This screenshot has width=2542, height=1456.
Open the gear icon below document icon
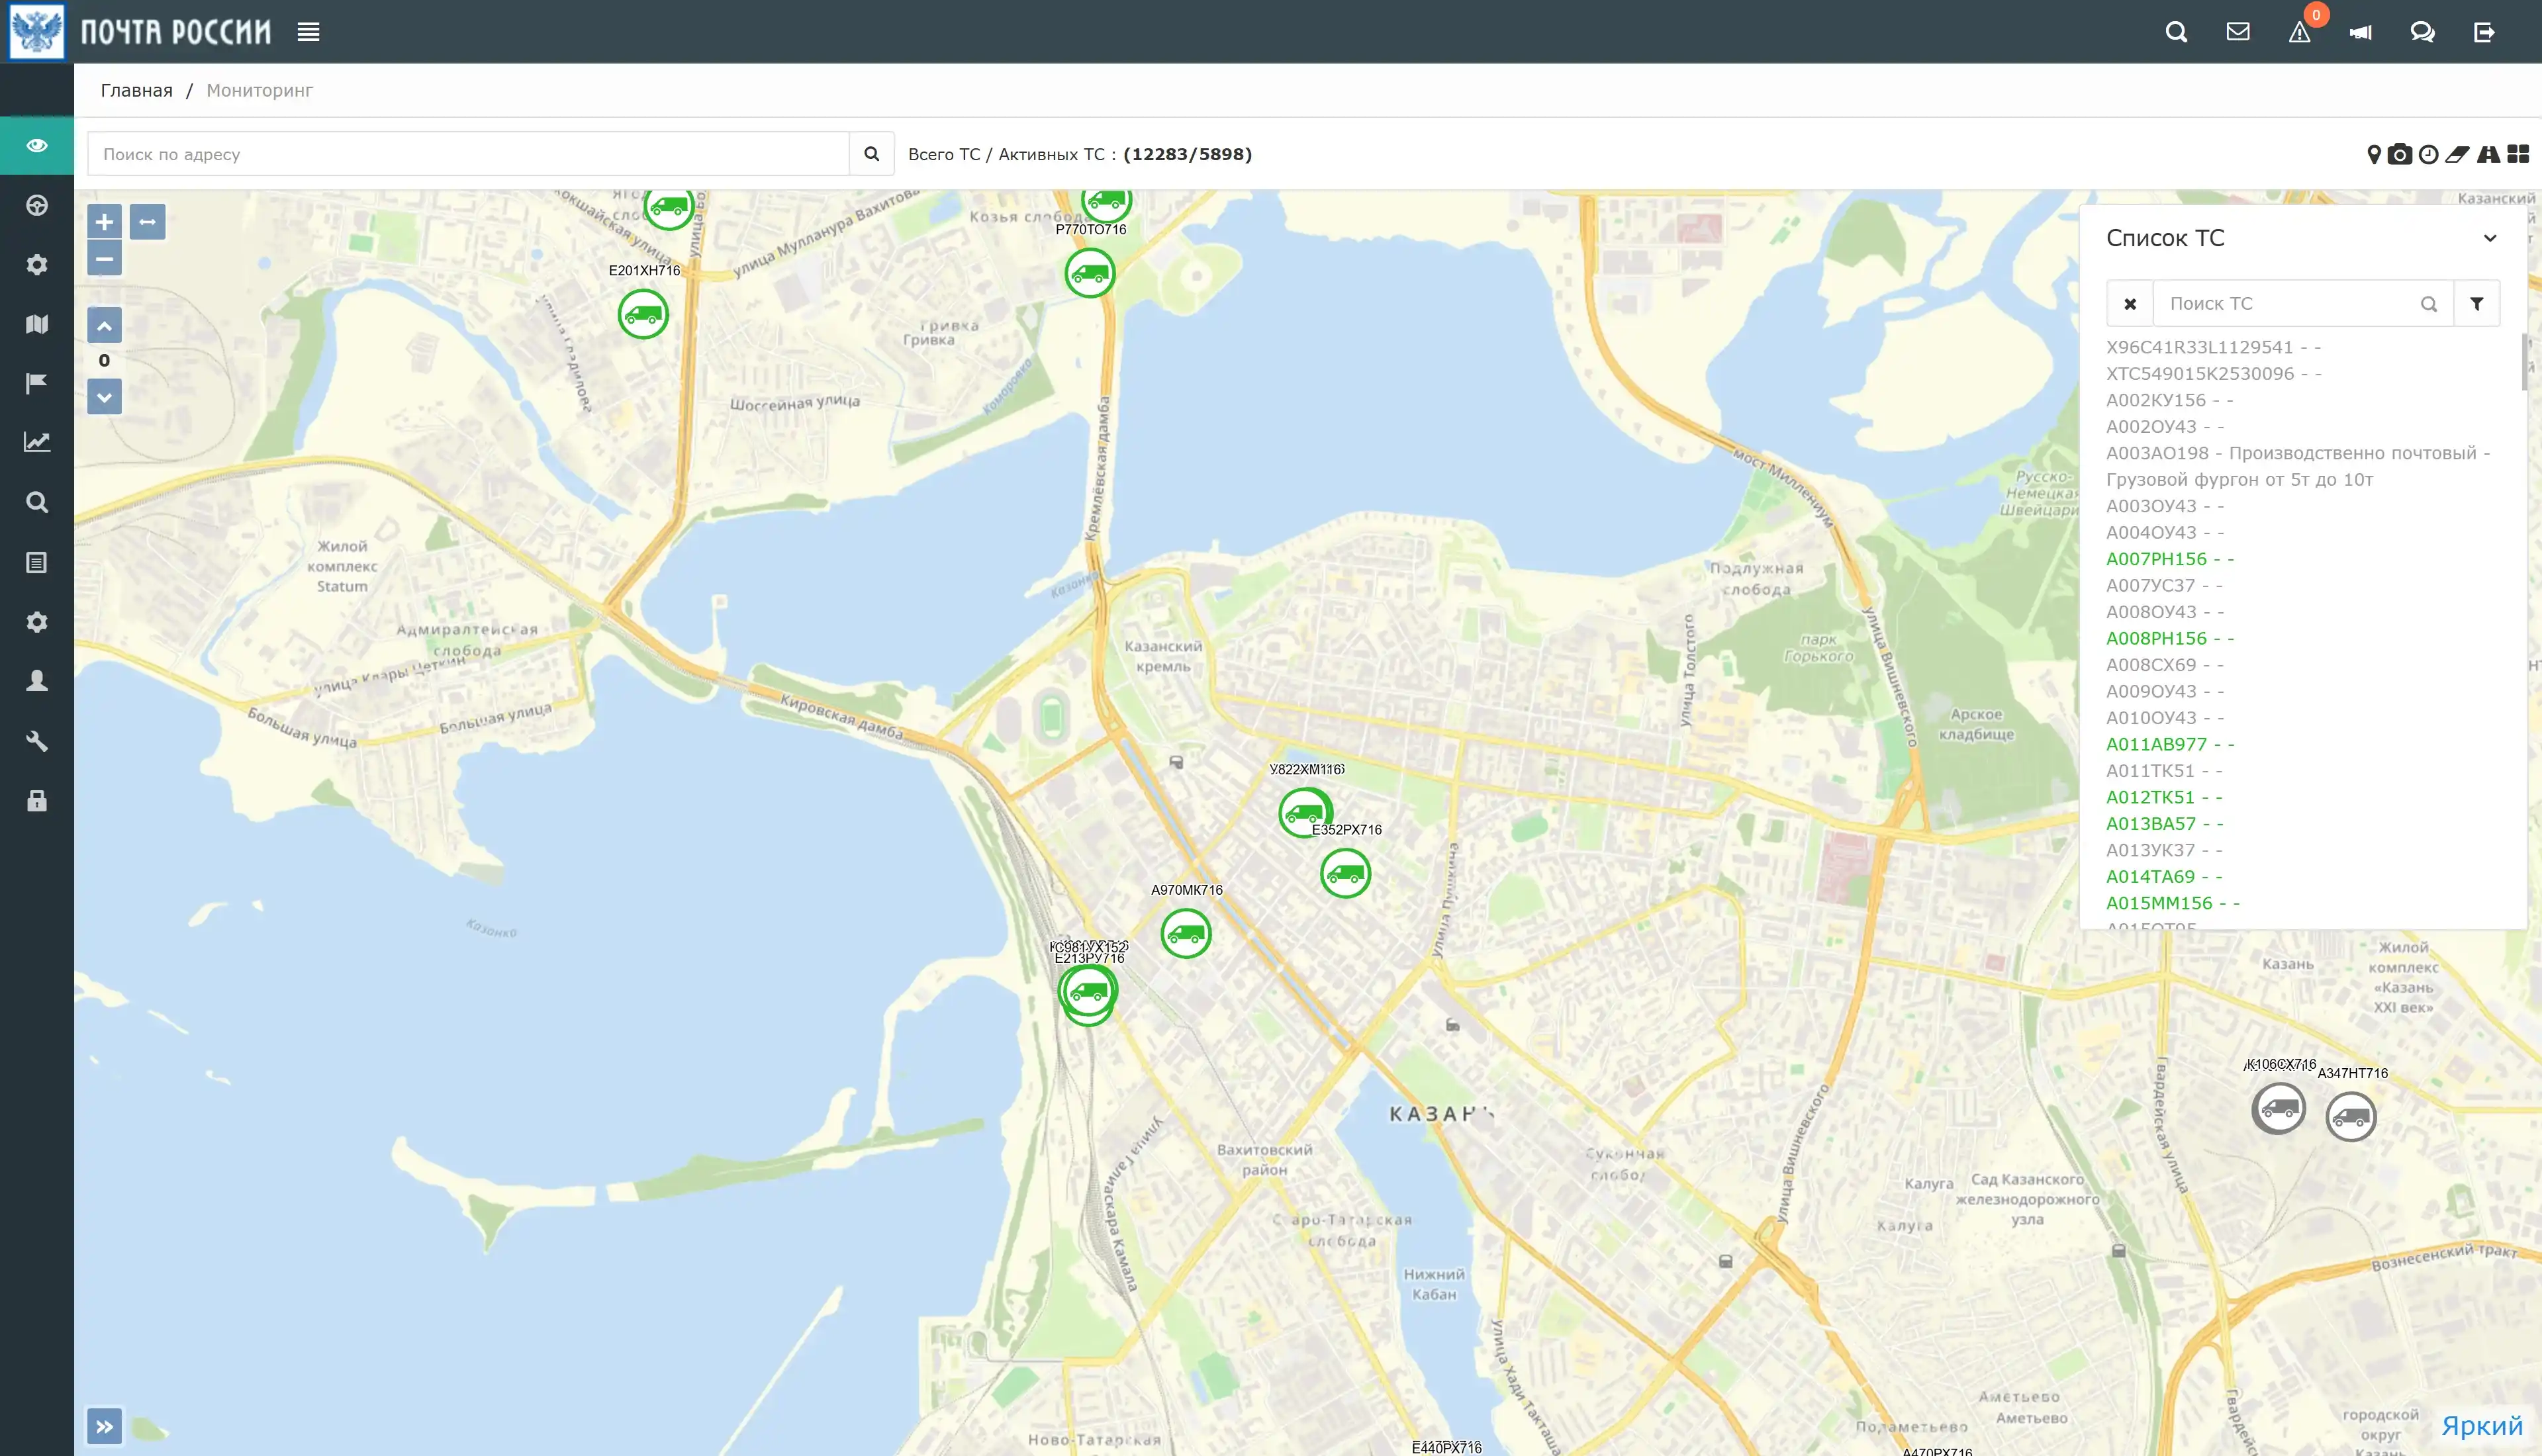[37, 622]
